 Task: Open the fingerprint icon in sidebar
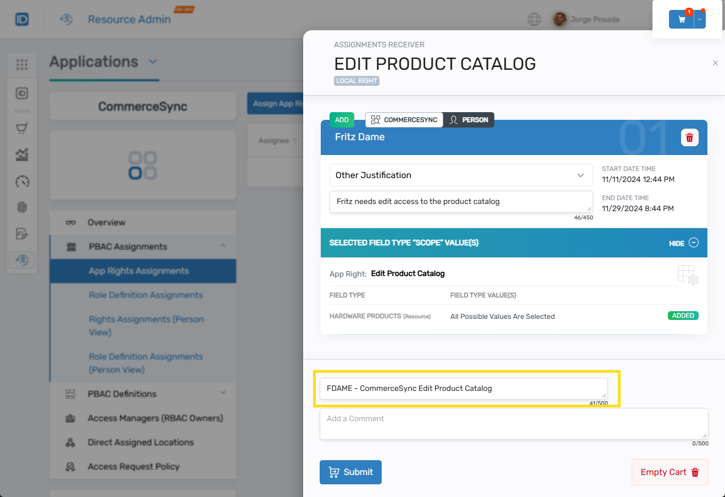point(22,207)
